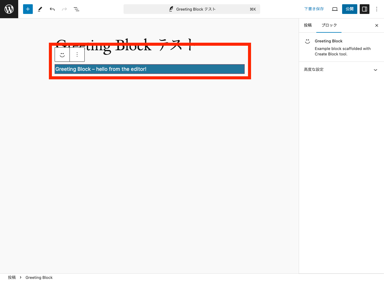
Task: Open the block toolbar options menu
Action: tap(77, 55)
